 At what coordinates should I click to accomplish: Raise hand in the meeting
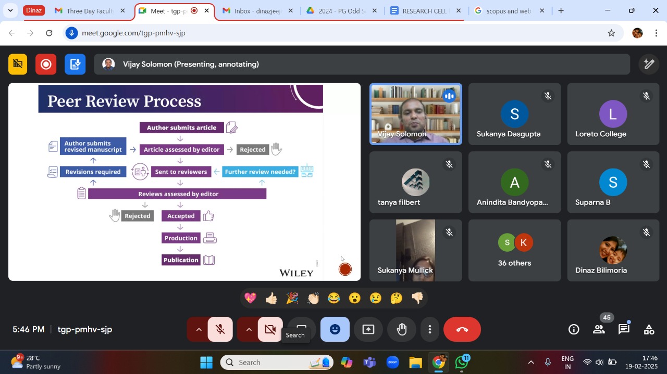click(x=401, y=329)
